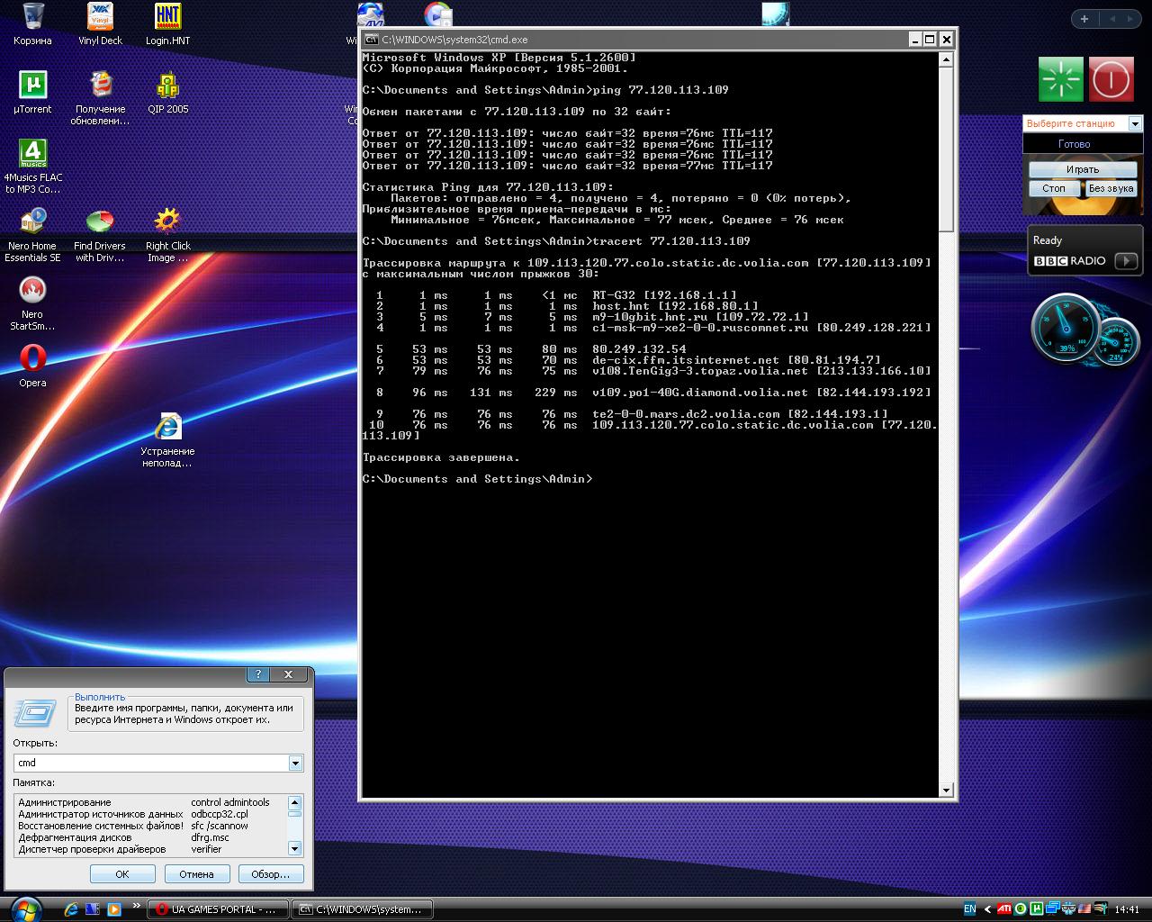Click the Трассировка завершена text line
The height and width of the screenshot is (922, 1152).
tap(441, 457)
